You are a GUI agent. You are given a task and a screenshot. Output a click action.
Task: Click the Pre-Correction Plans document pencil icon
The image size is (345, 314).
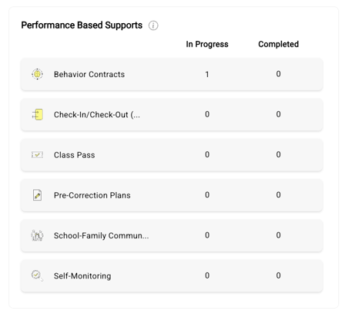[x=37, y=195]
